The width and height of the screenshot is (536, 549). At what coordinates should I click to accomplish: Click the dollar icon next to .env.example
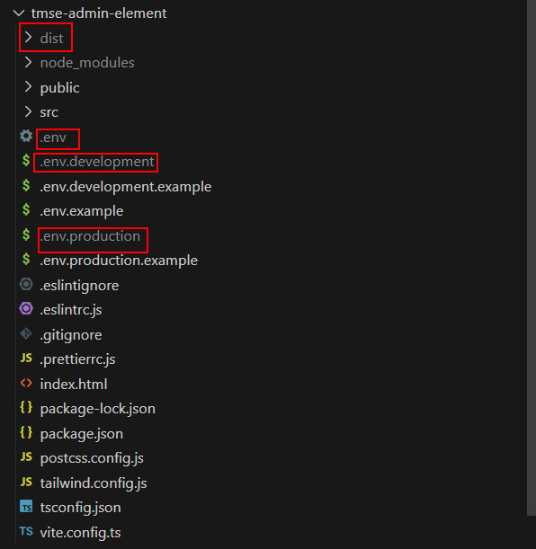26,209
